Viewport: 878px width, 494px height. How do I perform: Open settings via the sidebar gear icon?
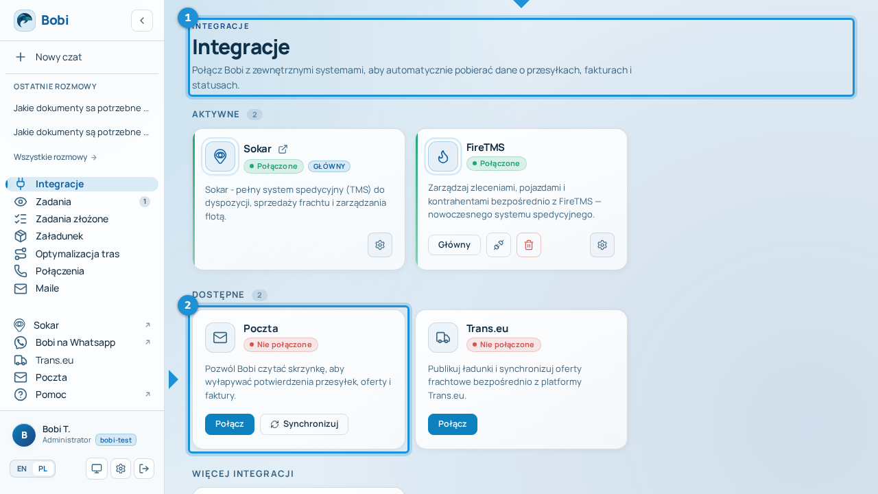(121, 469)
